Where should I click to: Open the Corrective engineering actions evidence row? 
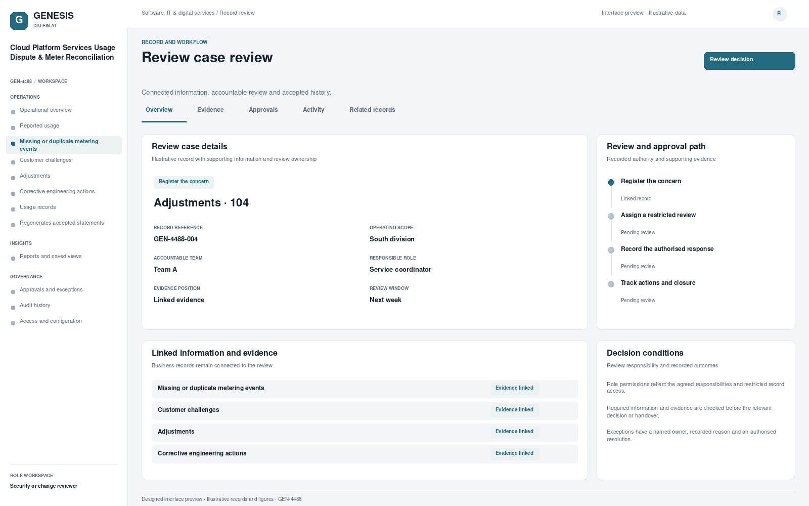click(x=365, y=454)
